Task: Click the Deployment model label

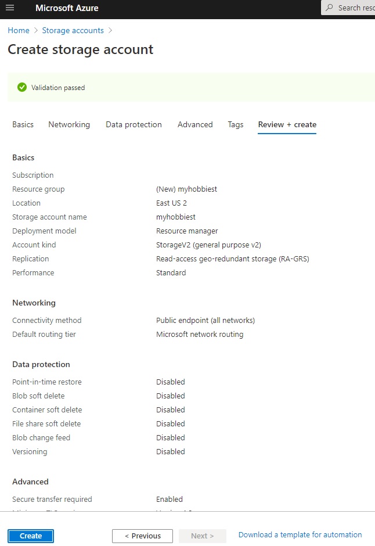Action: click(x=44, y=231)
